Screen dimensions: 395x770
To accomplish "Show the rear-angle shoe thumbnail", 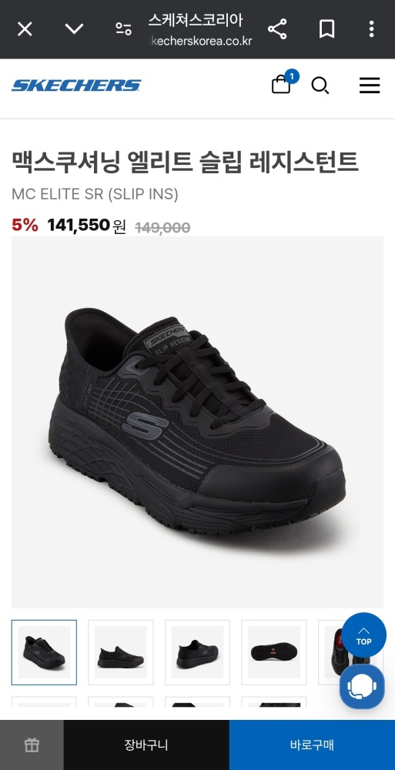I will [x=197, y=652].
